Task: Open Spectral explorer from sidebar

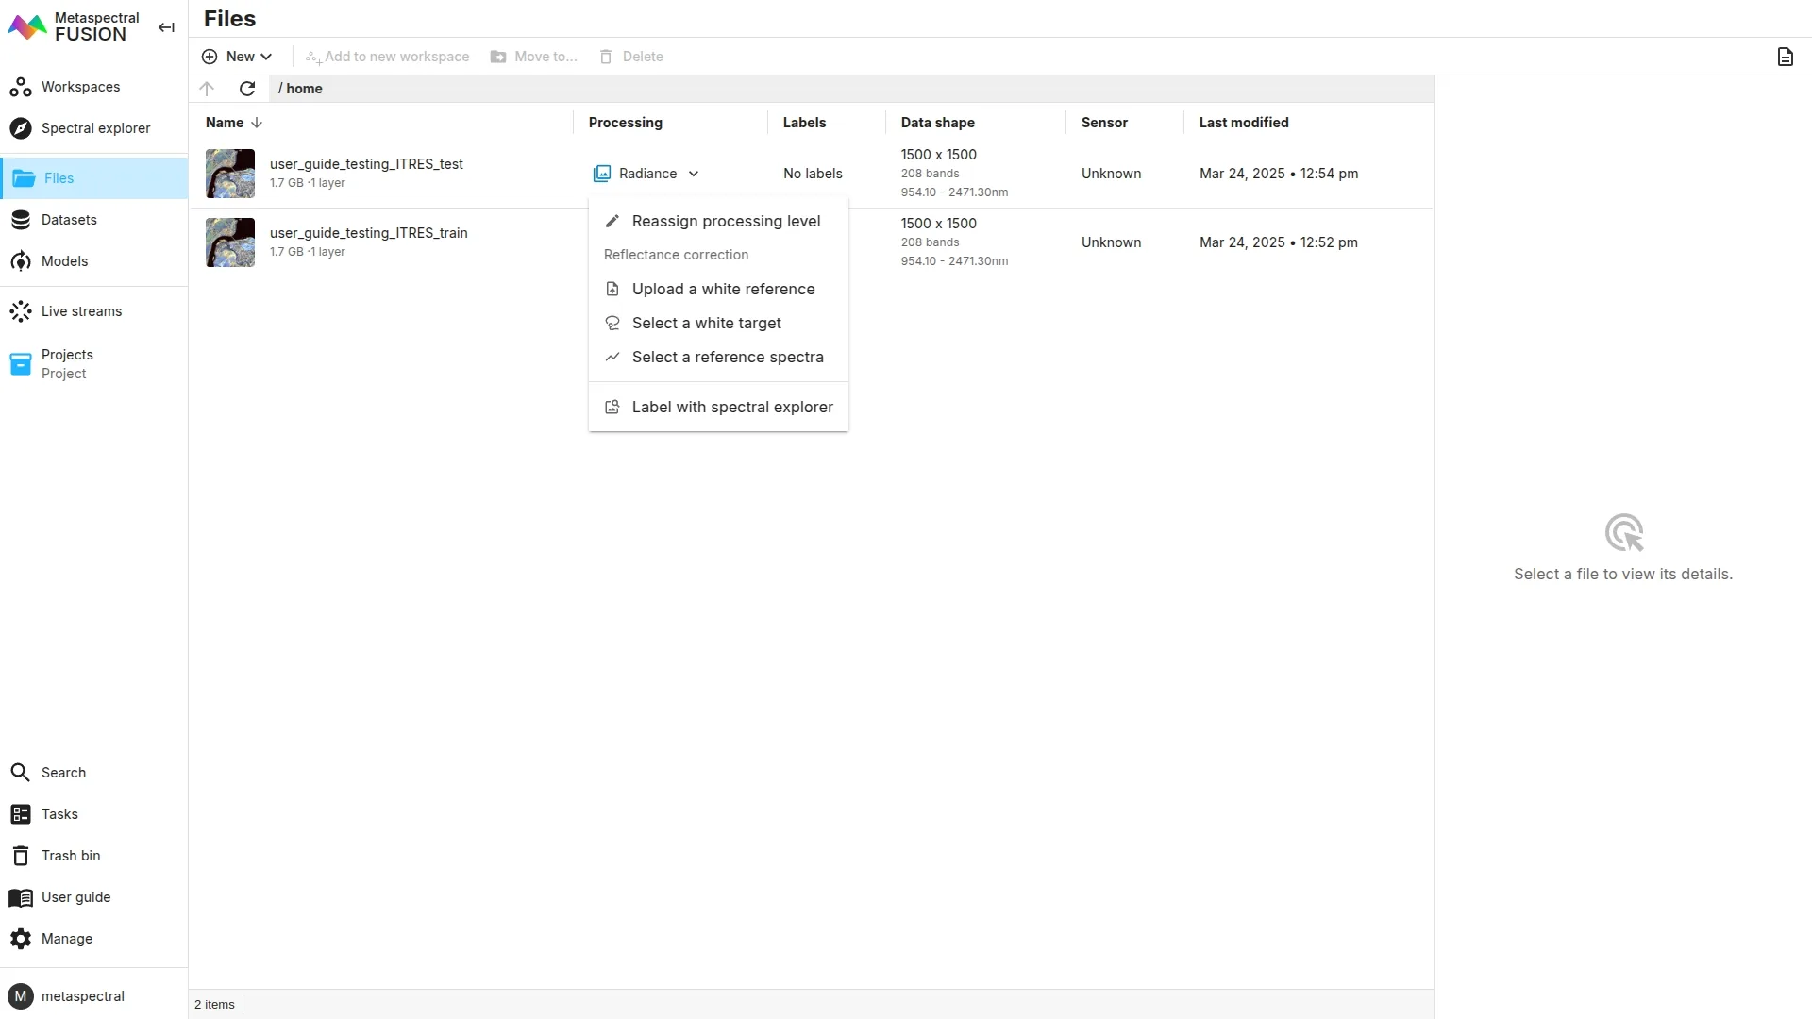Action: click(94, 128)
